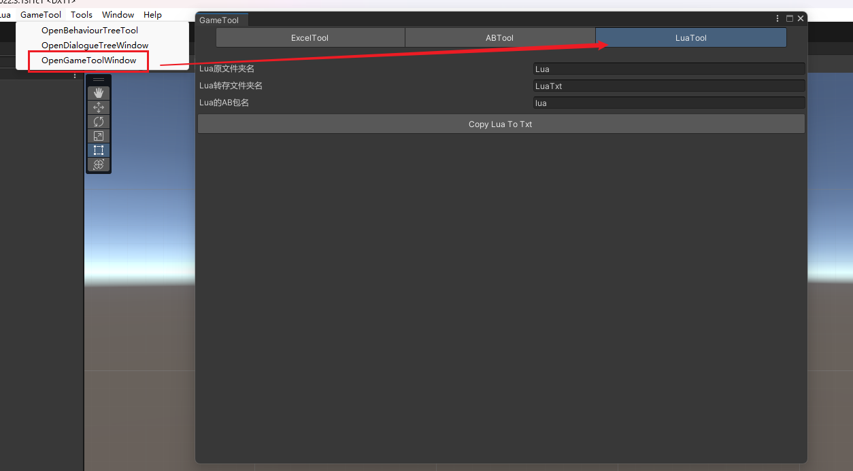Select the Move tool in scene toolbar
The width and height of the screenshot is (853, 471).
(x=99, y=107)
